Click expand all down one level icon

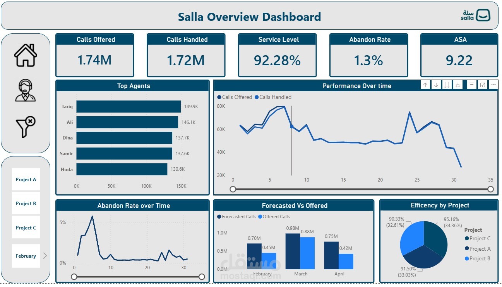coord(458,85)
